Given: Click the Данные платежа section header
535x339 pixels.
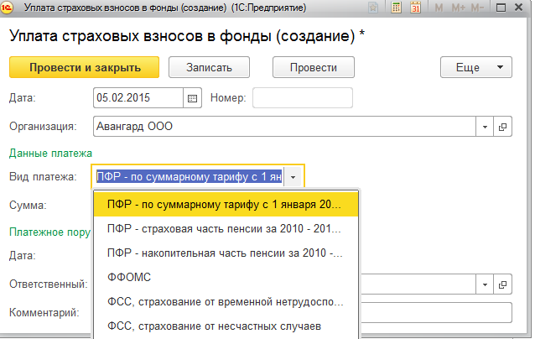Looking at the screenshot, I should tap(50, 154).
